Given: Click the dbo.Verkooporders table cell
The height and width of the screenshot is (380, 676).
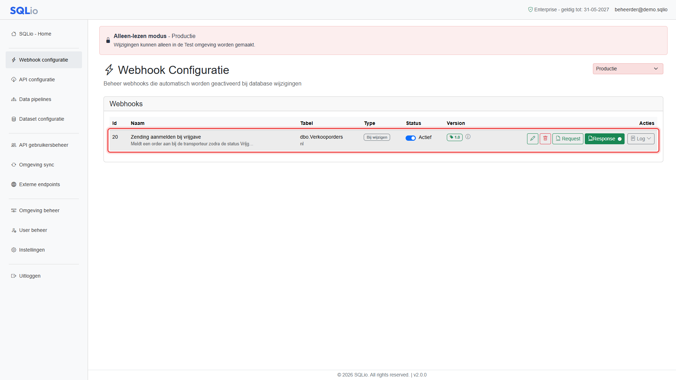Looking at the screenshot, I should (x=321, y=137).
